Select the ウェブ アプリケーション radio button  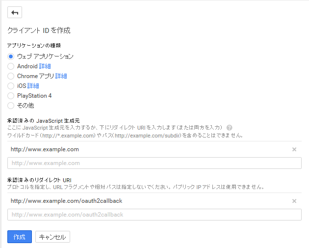(11, 56)
